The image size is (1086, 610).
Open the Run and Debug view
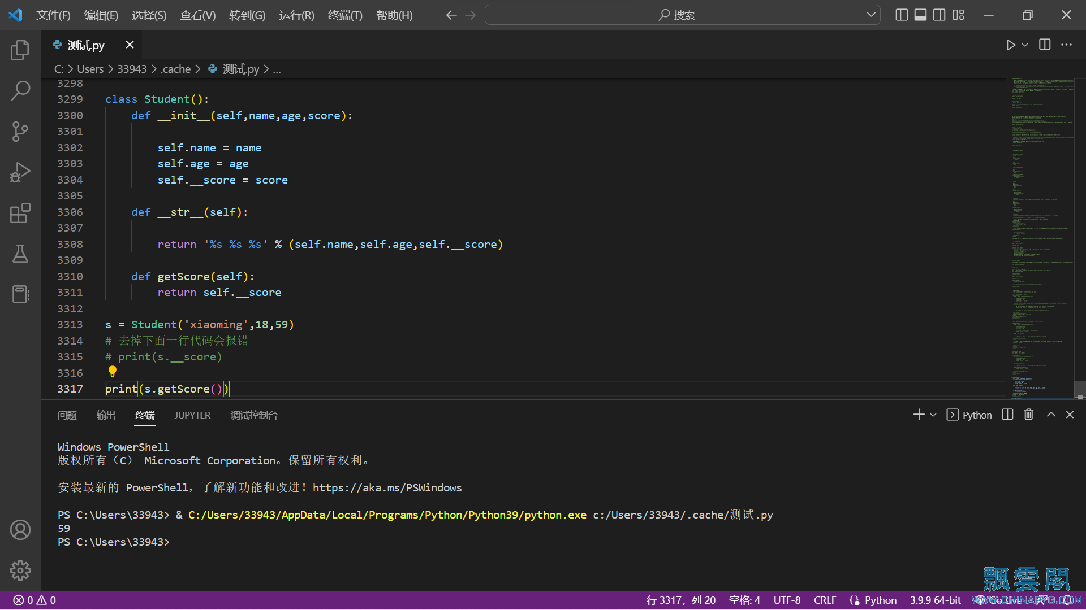[20, 172]
